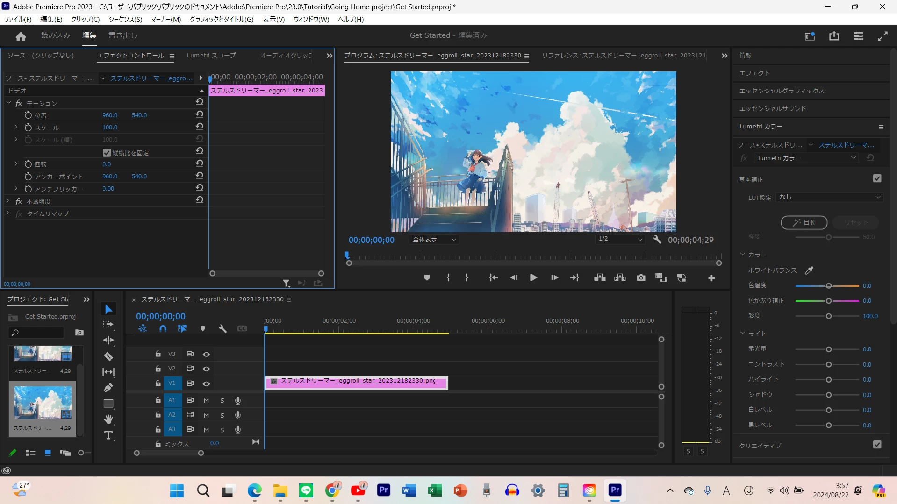The image size is (897, 504).
Task: Select the Razor tool
Action: (108, 356)
